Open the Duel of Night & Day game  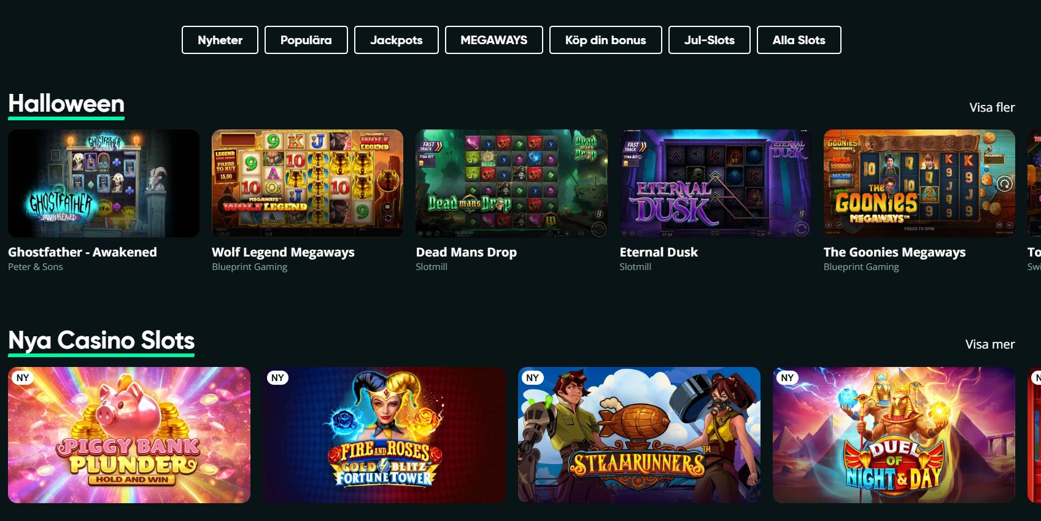click(894, 435)
